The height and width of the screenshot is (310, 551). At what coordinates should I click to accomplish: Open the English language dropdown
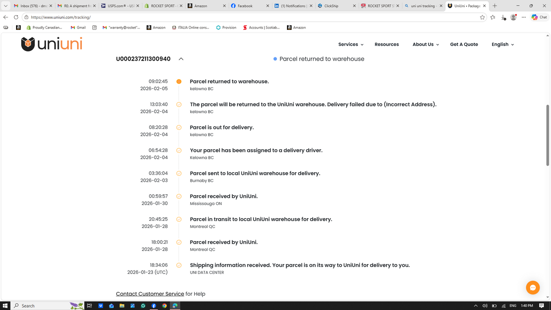pos(503,45)
